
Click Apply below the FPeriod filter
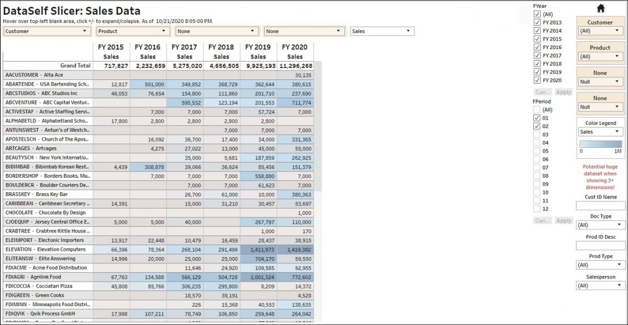point(564,220)
